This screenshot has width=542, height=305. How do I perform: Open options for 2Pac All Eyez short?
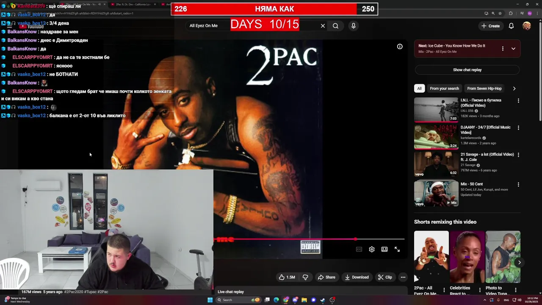point(444,290)
